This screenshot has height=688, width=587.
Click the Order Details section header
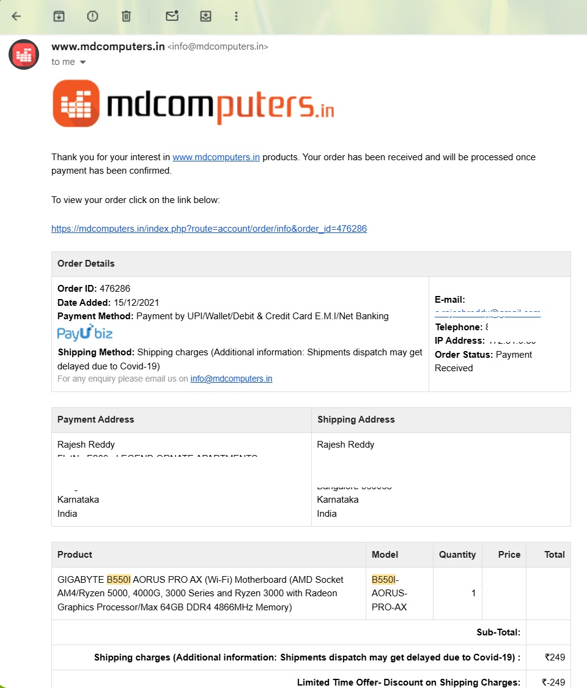coord(86,264)
